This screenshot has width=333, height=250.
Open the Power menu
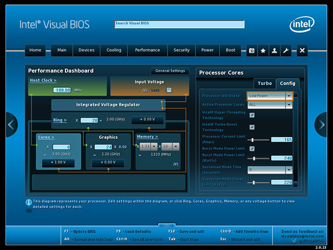[207, 50]
